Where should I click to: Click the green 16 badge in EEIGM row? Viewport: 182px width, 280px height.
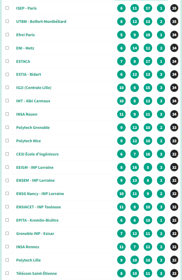pyautogui.click(x=134, y=167)
